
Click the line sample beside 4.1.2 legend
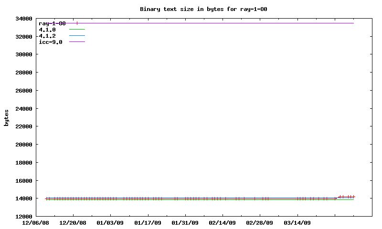(77, 36)
